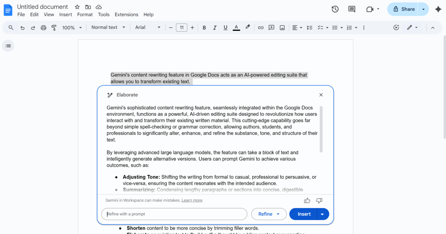Viewport: 446px width, 234px height.
Task: Expand the Normal text style dropdown
Action: 108,27
